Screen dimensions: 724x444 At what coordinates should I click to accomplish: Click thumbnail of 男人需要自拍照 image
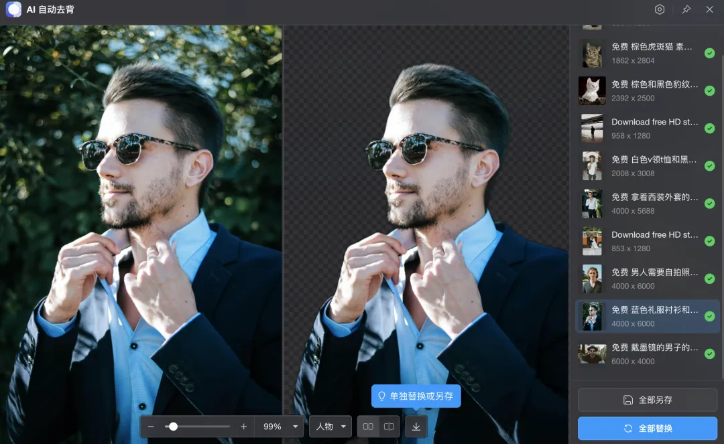click(592, 279)
